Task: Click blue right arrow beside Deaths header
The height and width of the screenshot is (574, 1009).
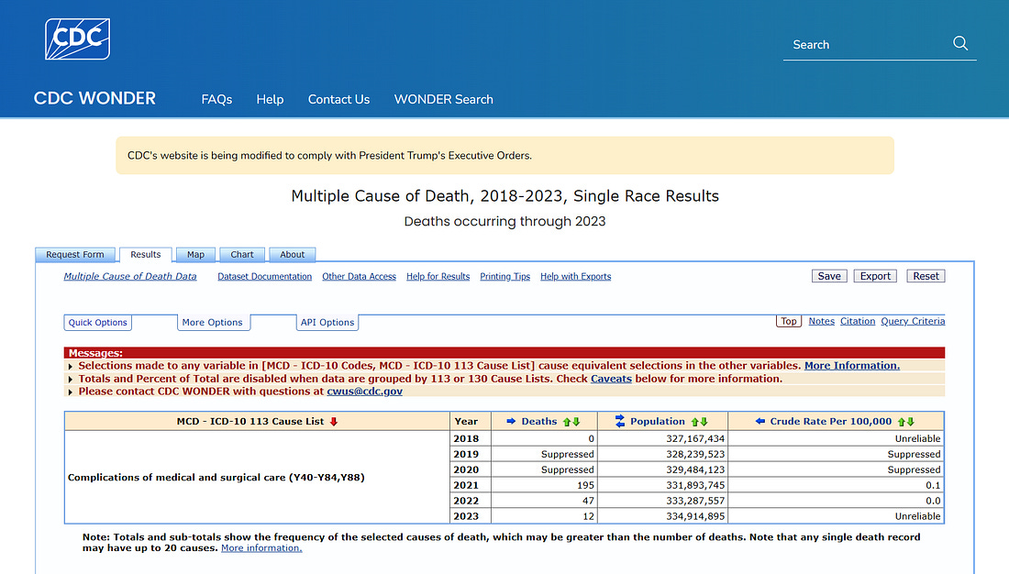Action: point(511,422)
